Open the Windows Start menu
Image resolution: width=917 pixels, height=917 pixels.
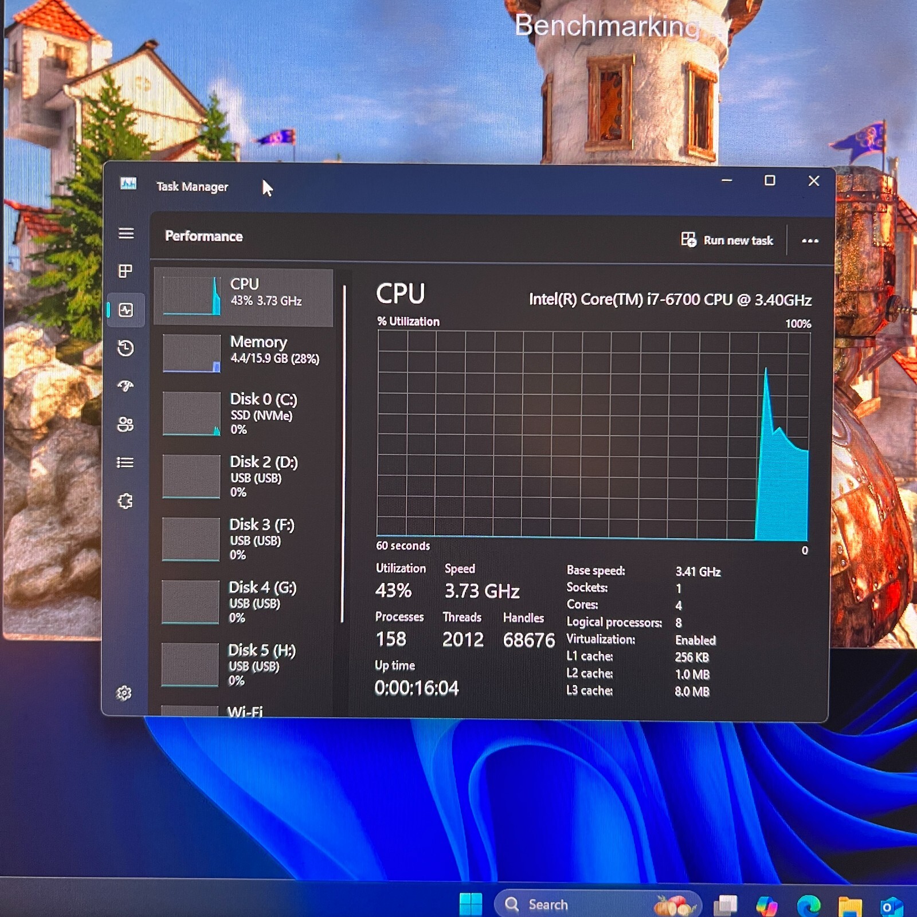(471, 904)
